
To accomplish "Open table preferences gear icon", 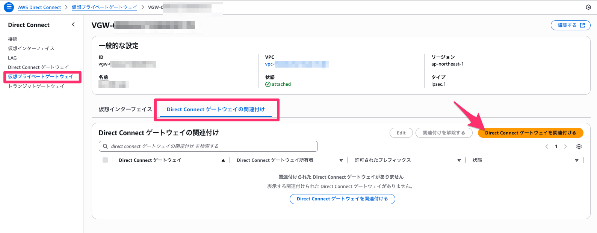I will pos(579,146).
